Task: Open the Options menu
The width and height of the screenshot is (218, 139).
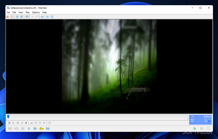Action: [36, 12]
